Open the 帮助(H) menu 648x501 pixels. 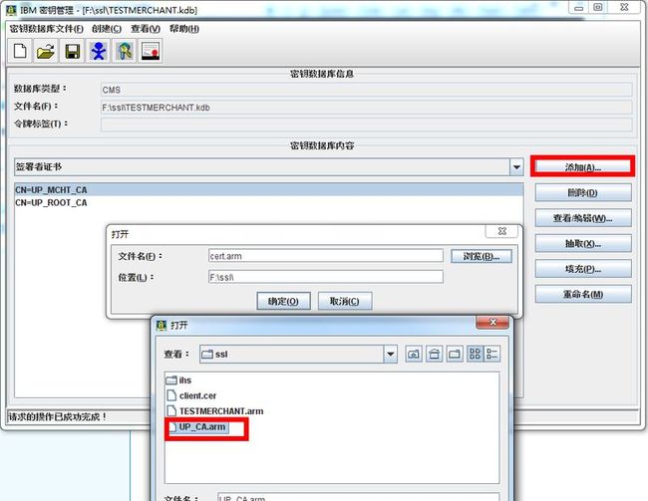[x=184, y=29]
